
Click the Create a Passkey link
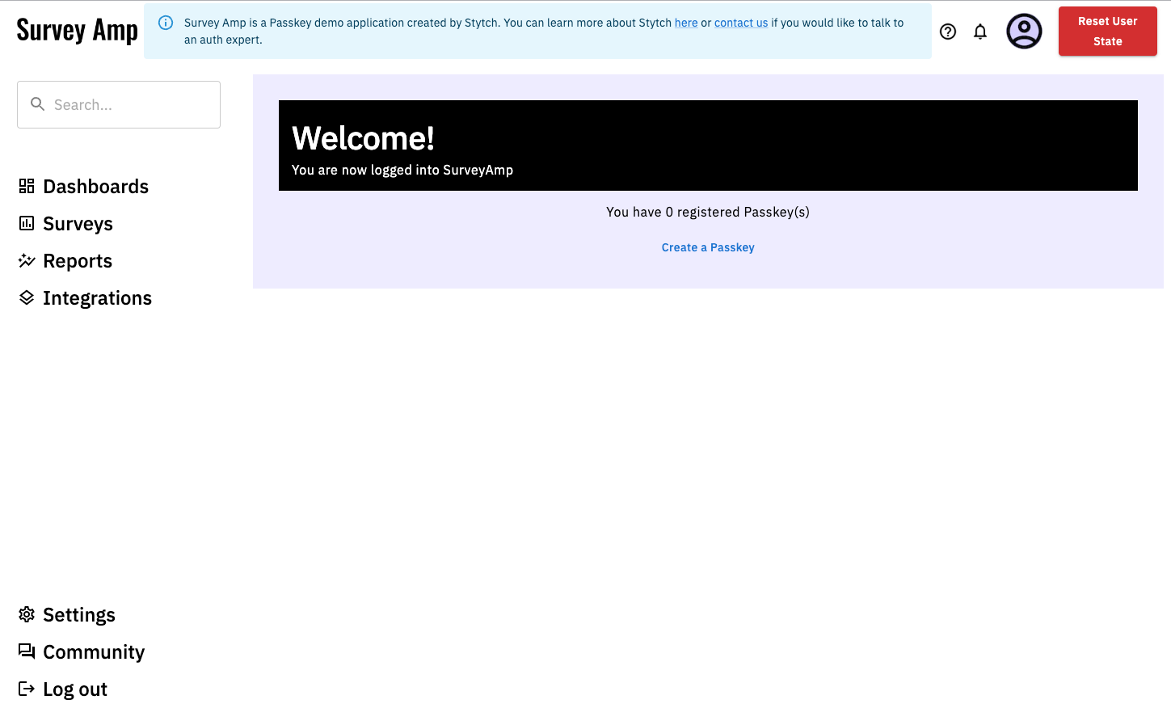click(708, 247)
